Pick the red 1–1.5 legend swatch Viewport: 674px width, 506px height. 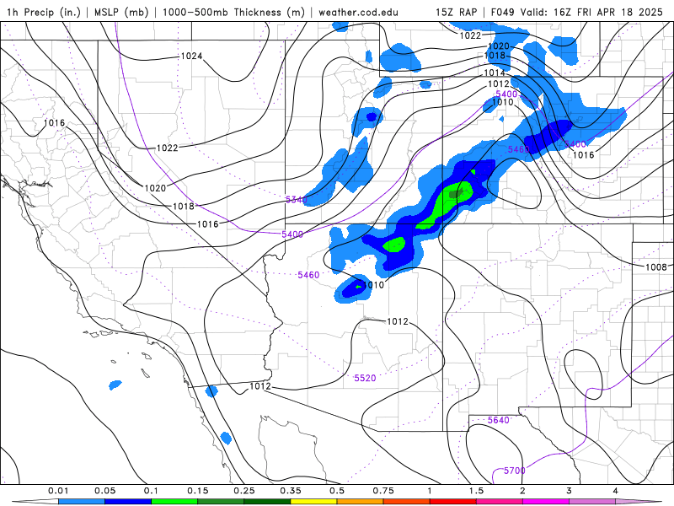tap(453, 502)
